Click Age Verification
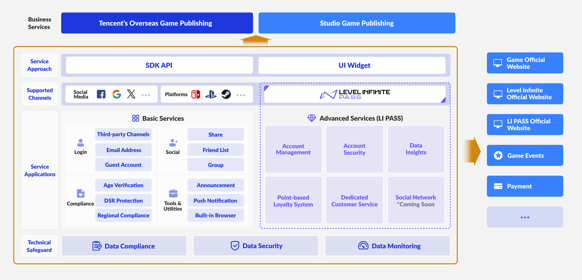 pos(123,185)
